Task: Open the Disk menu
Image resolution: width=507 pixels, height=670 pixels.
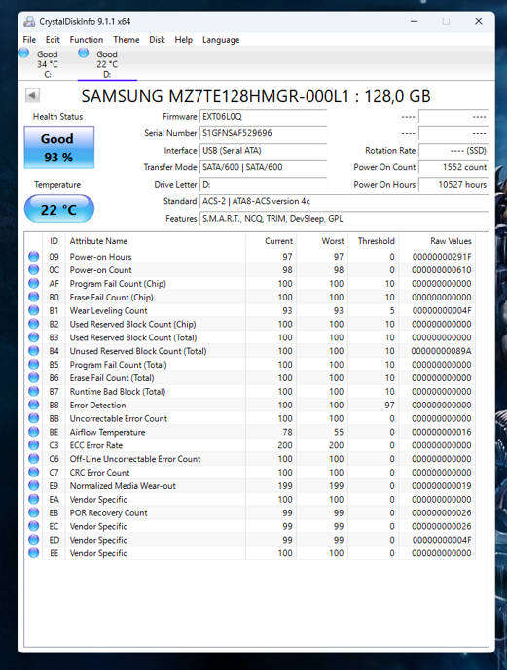Action: click(157, 40)
